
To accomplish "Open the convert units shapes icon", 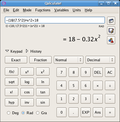I will click(111, 40).
